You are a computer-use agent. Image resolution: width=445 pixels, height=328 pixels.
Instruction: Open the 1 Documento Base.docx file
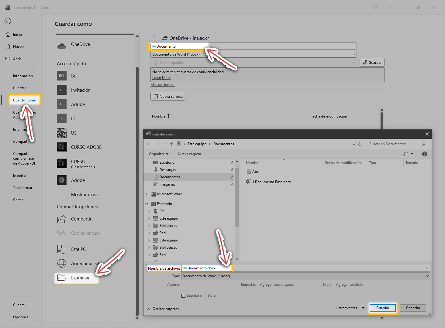click(x=271, y=182)
